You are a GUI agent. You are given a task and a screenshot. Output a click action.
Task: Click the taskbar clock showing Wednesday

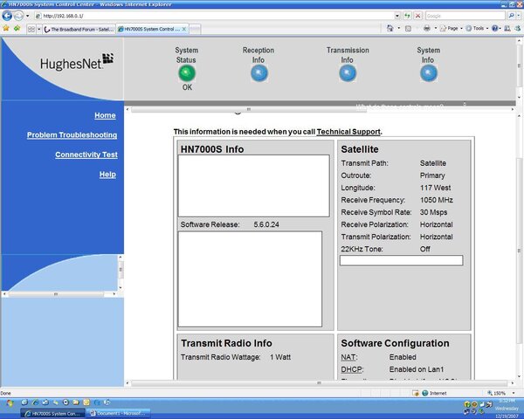(507, 409)
